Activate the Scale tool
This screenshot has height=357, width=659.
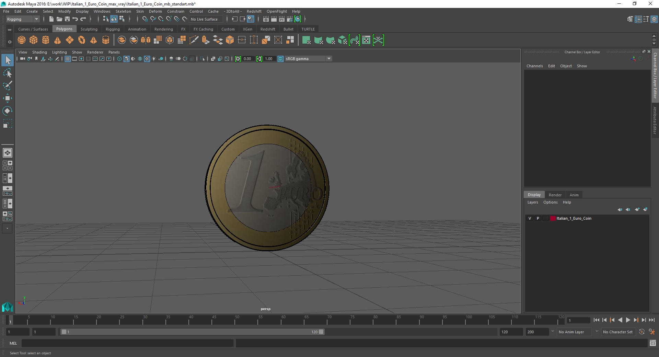pyautogui.click(x=8, y=124)
